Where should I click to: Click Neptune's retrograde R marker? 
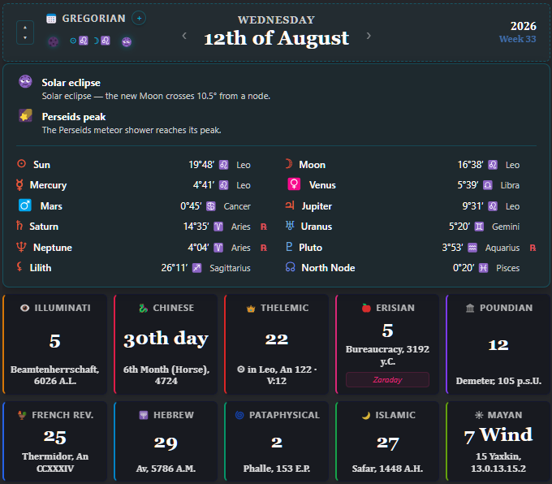pyautogui.click(x=264, y=248)
